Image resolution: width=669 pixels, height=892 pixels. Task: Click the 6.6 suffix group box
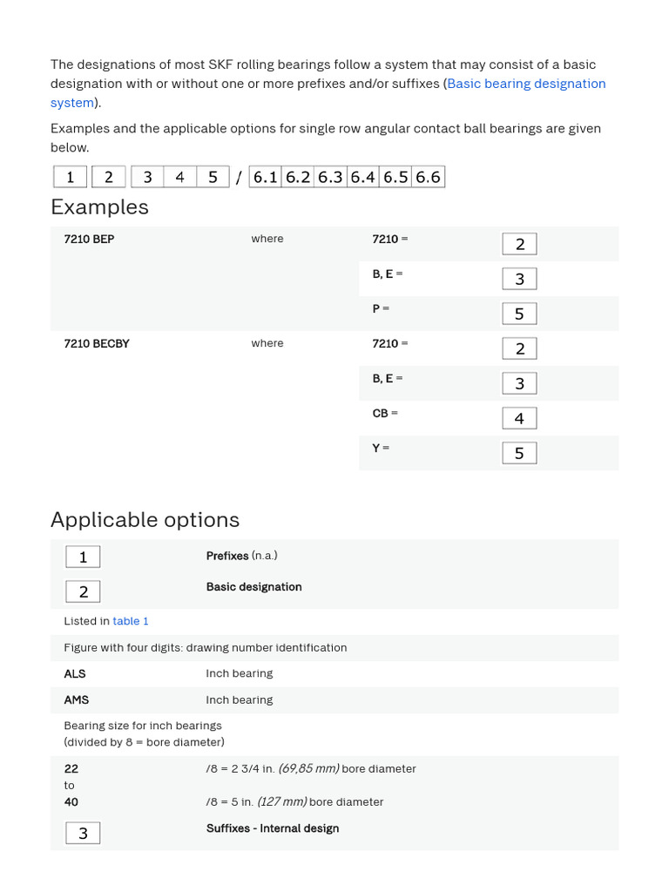(428, 177)
